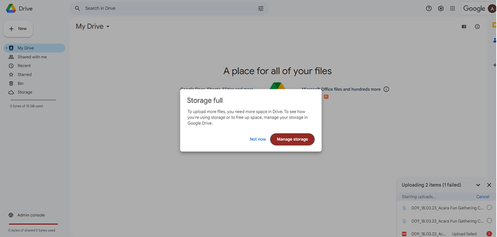
Task: Open the Google apps grid
Action: tap(453, 9)
